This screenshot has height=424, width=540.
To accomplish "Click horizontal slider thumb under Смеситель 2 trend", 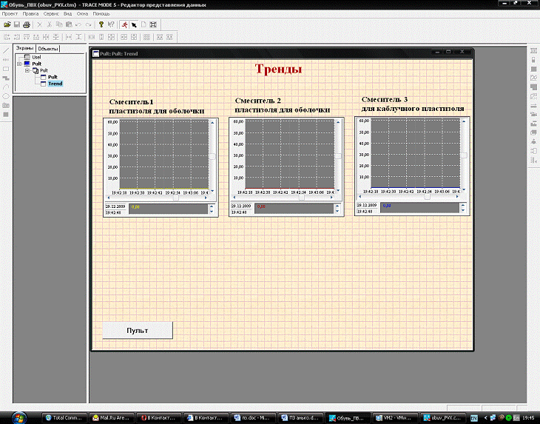I will point(301,198).
